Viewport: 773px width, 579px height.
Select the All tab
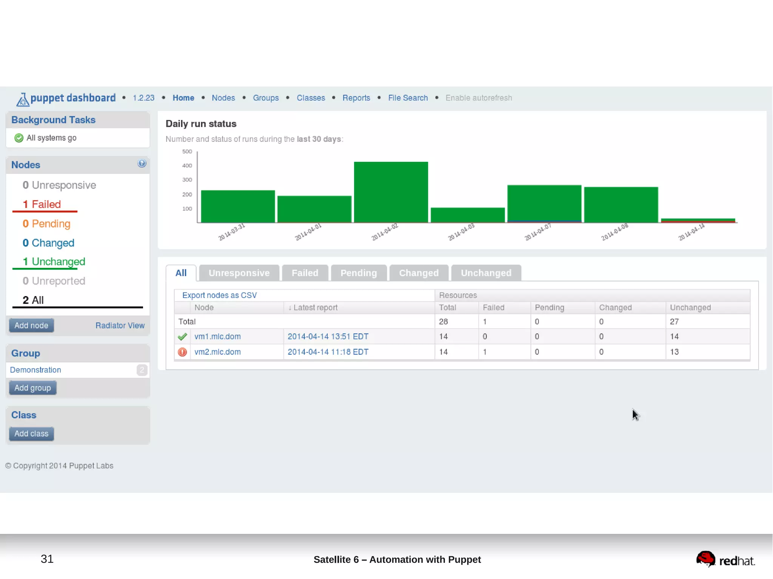pos(181,273)
